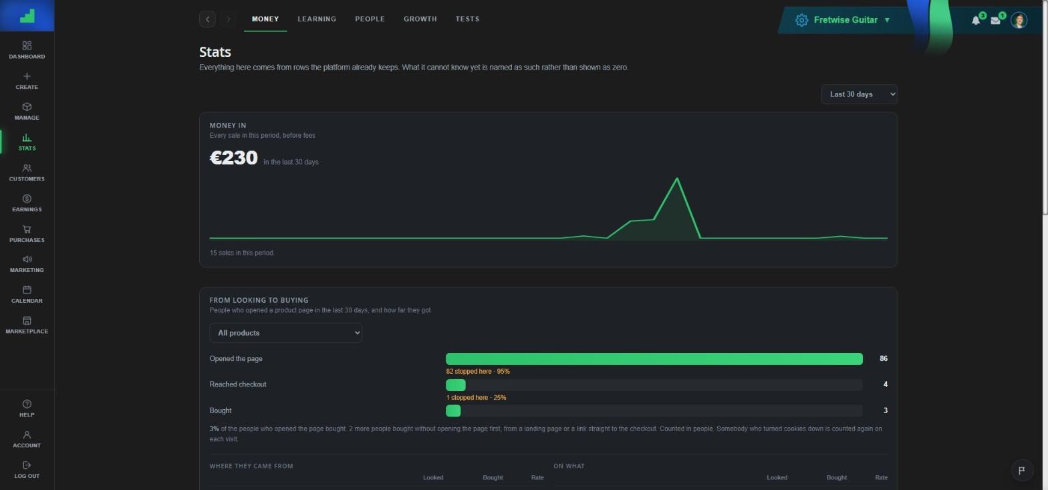Click the Opened the page progress bar
This screenshot has height=490, width=1048.
[x=654, y=359]
